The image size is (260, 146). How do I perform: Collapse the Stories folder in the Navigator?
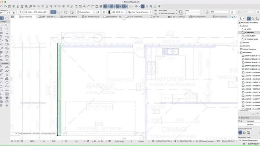pos(239,26)
